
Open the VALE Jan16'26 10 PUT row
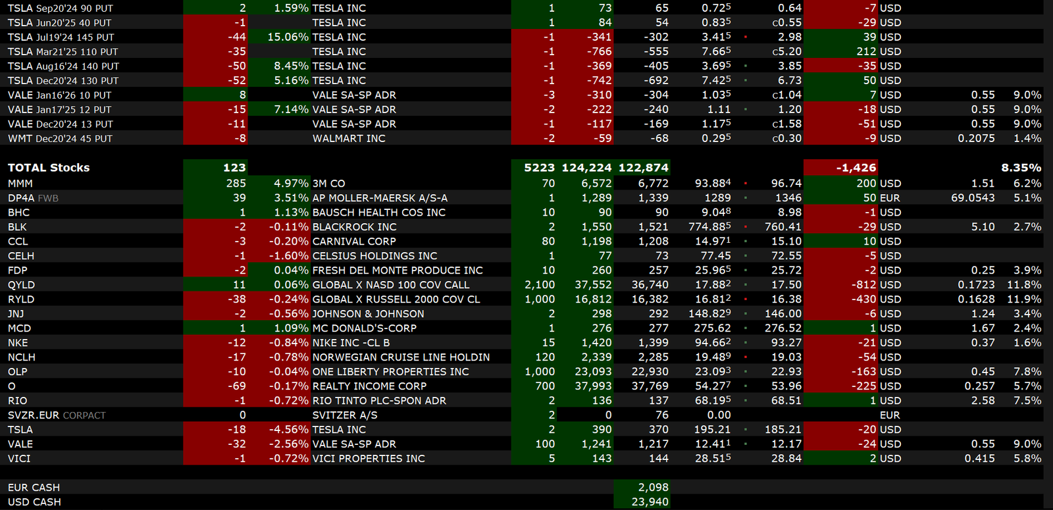[60, 95]
